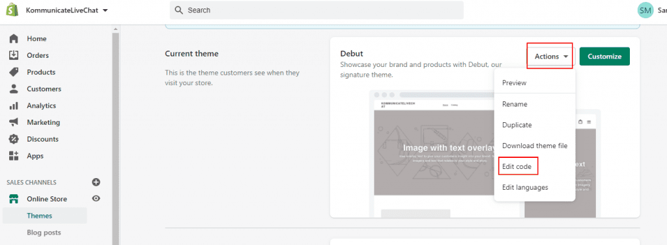Open Apps in the sidebar

coord(35,156)
